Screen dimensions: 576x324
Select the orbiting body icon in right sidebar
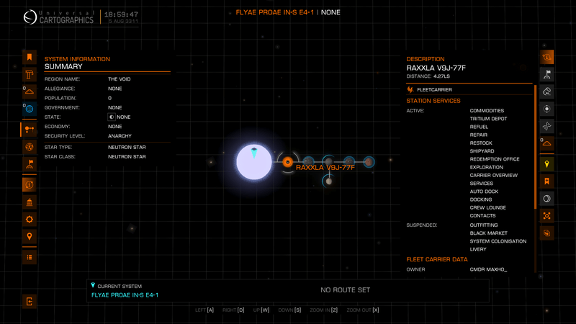(547, 109)
